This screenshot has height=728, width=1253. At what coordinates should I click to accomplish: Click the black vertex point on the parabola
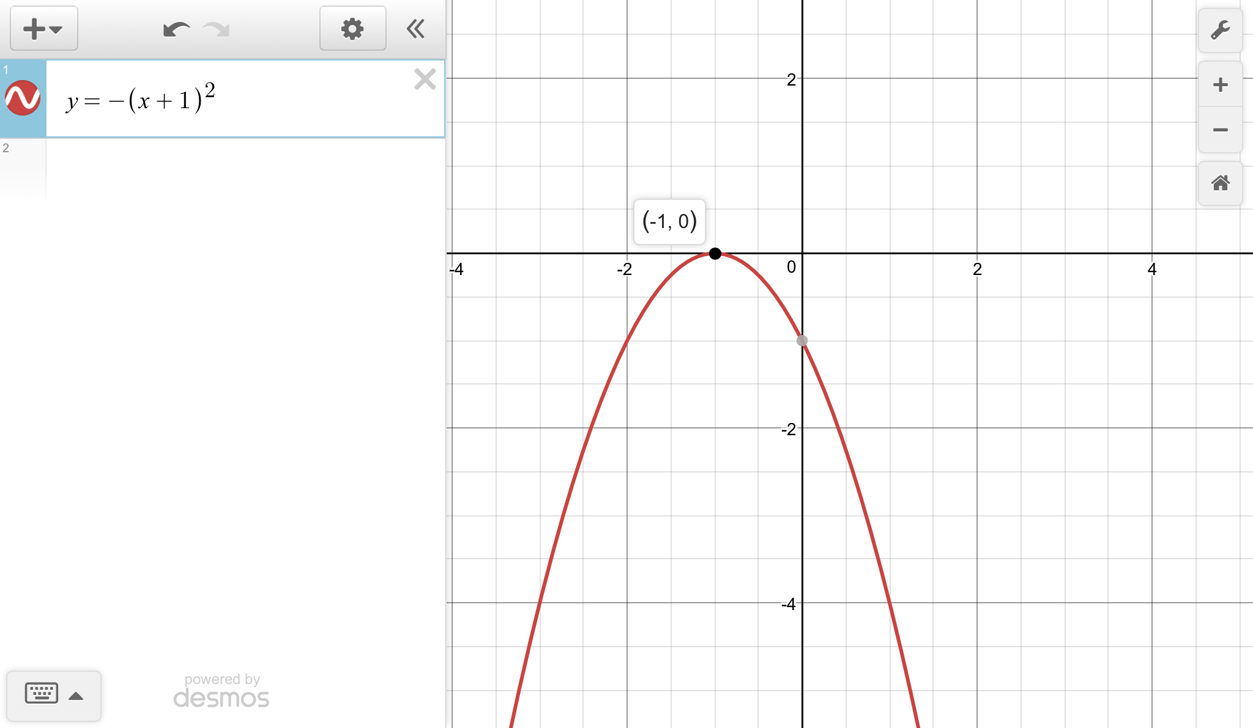tap(715, 253)
